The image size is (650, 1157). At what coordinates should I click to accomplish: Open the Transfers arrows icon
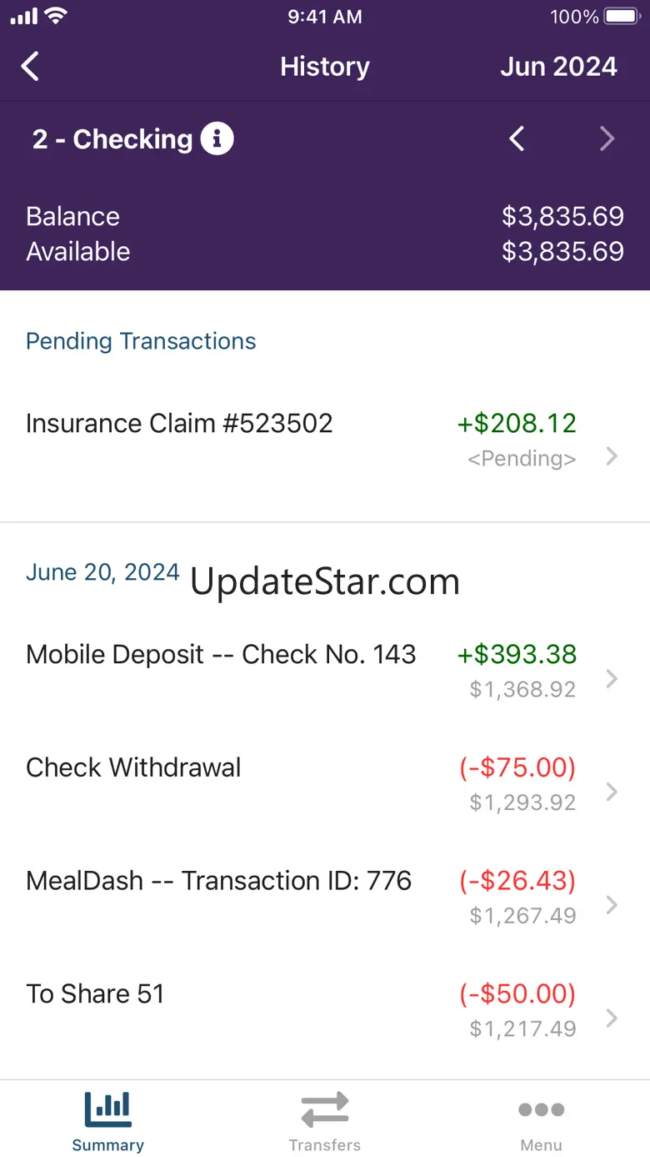[x=325, y=1110]
